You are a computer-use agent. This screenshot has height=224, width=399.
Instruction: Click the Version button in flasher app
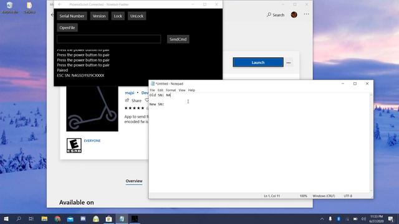coord(99,16)
